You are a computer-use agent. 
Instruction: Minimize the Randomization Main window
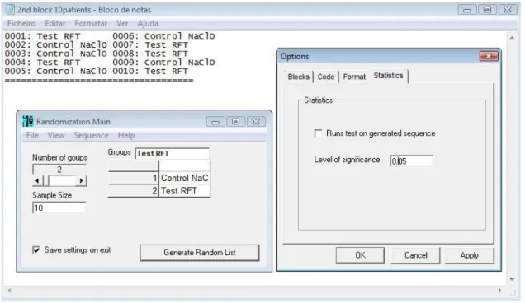(215, 122)
